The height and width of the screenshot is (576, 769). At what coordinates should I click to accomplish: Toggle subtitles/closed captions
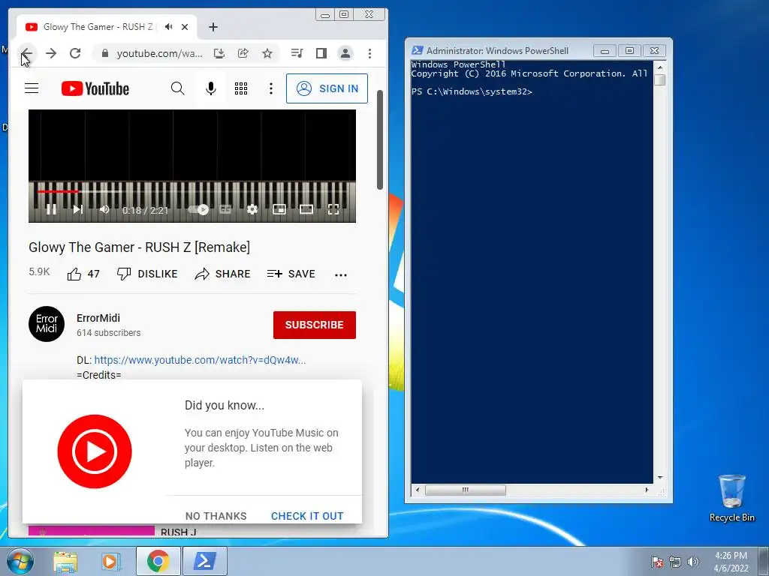tap(225, 210)
